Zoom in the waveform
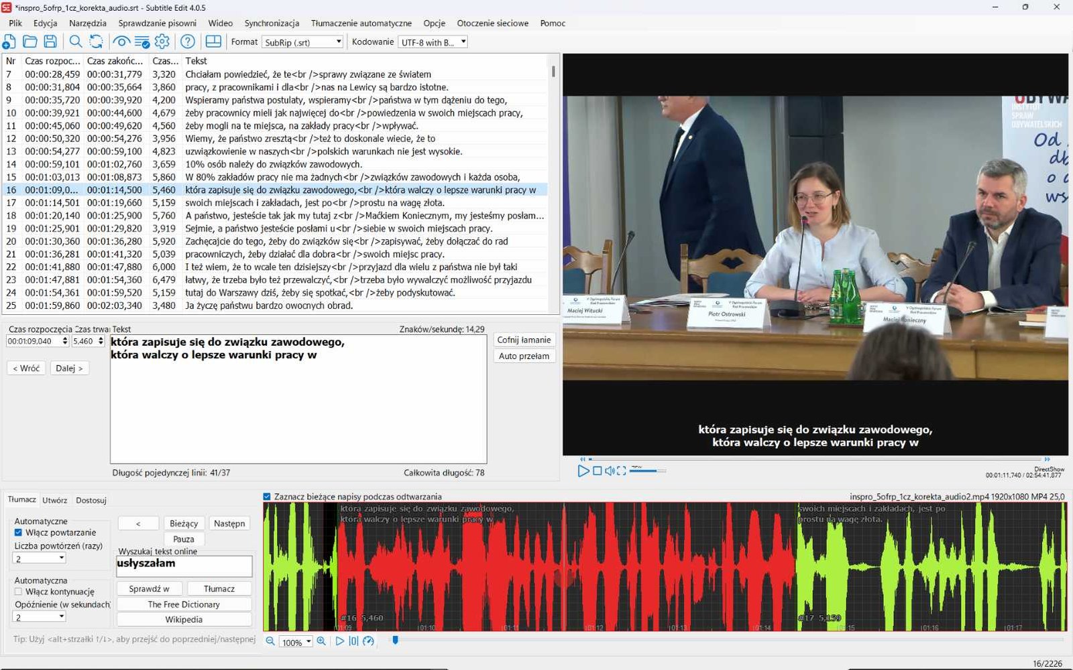 (x=321, y=641)
